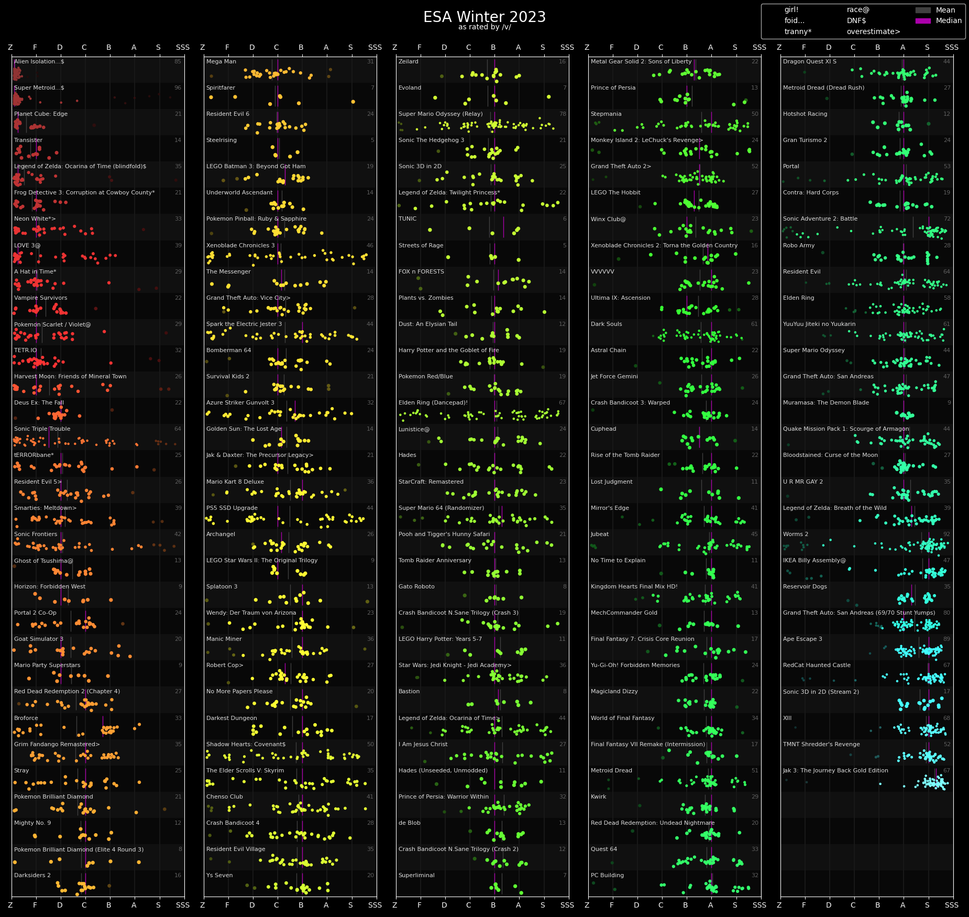Select the 'Worms 2' row label
The height and width of the screenshot is (917, 969).
[796, 534]
